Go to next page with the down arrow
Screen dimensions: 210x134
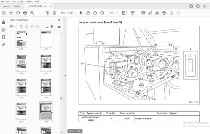[55, 13]
